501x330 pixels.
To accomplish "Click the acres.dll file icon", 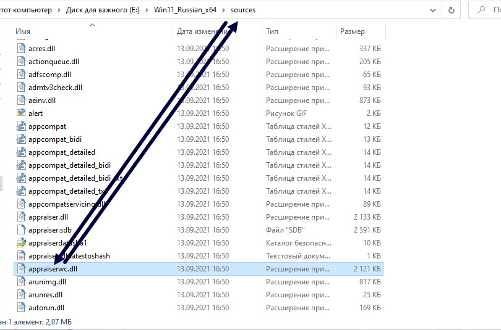I will tap(22, 49).
